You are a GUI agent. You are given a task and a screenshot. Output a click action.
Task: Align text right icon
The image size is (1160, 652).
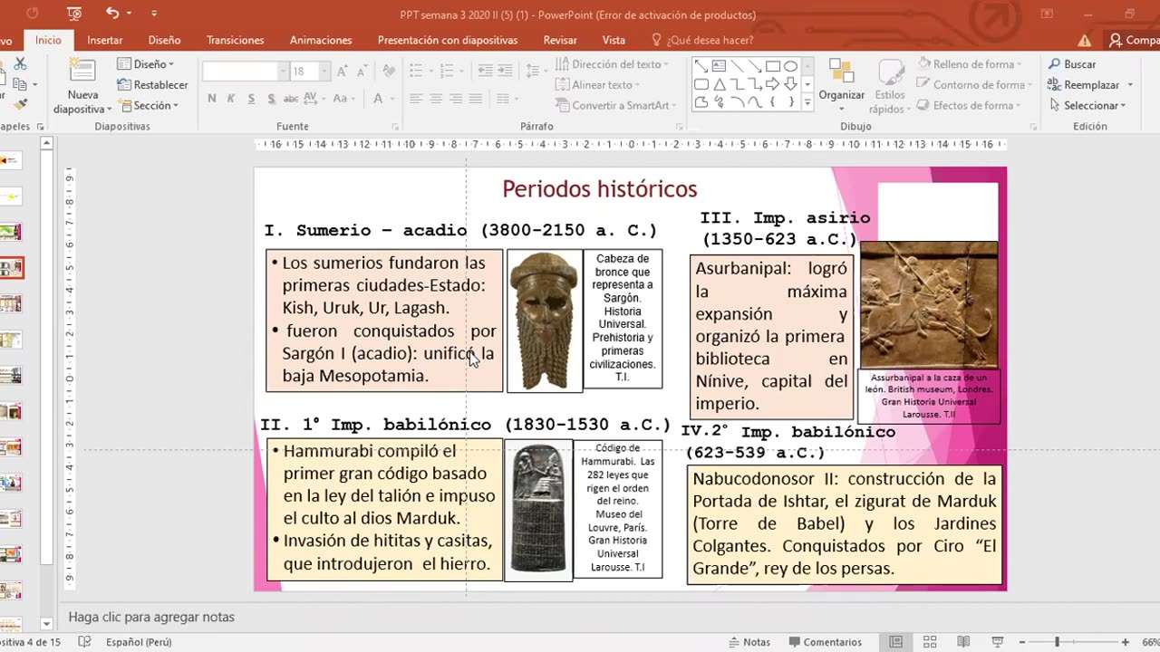click(456, 99)
